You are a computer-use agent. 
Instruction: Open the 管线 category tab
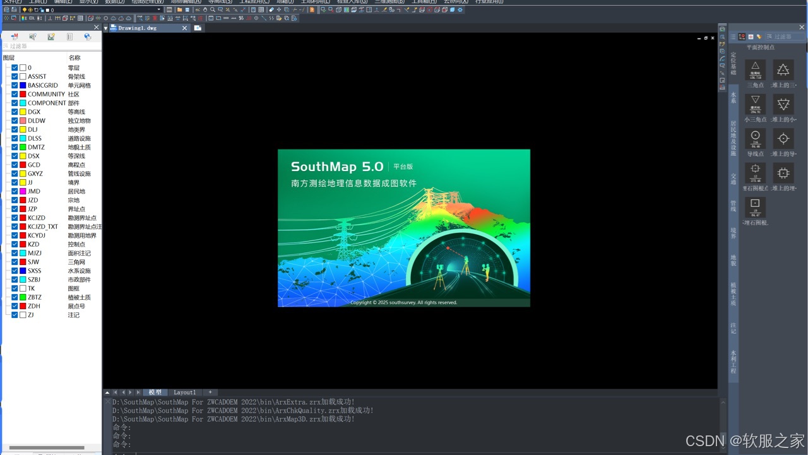click(734, 205)
